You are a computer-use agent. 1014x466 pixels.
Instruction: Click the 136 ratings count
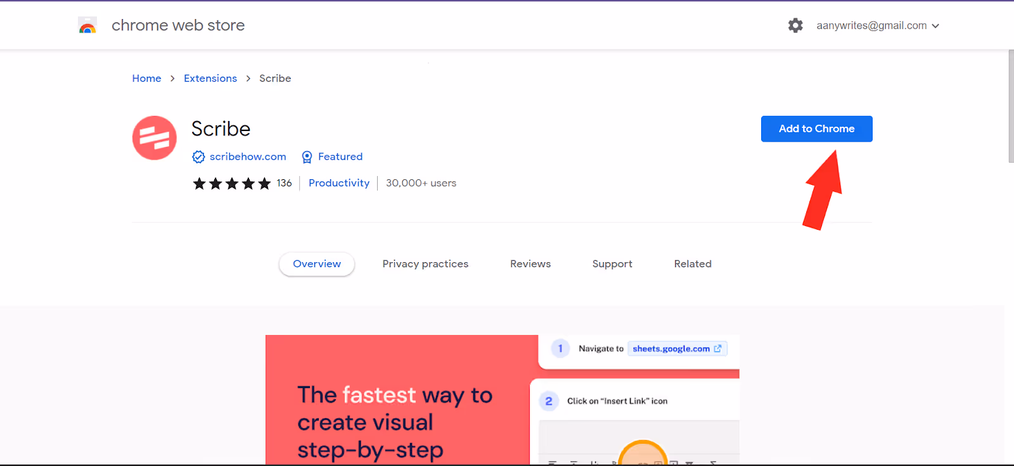pyautogui.click(x=284, y=183)
